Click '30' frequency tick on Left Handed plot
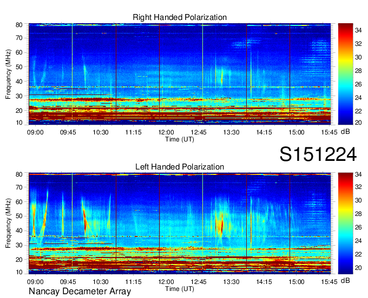Viewport: 368px width, 298px height. [x=19, y=245]
